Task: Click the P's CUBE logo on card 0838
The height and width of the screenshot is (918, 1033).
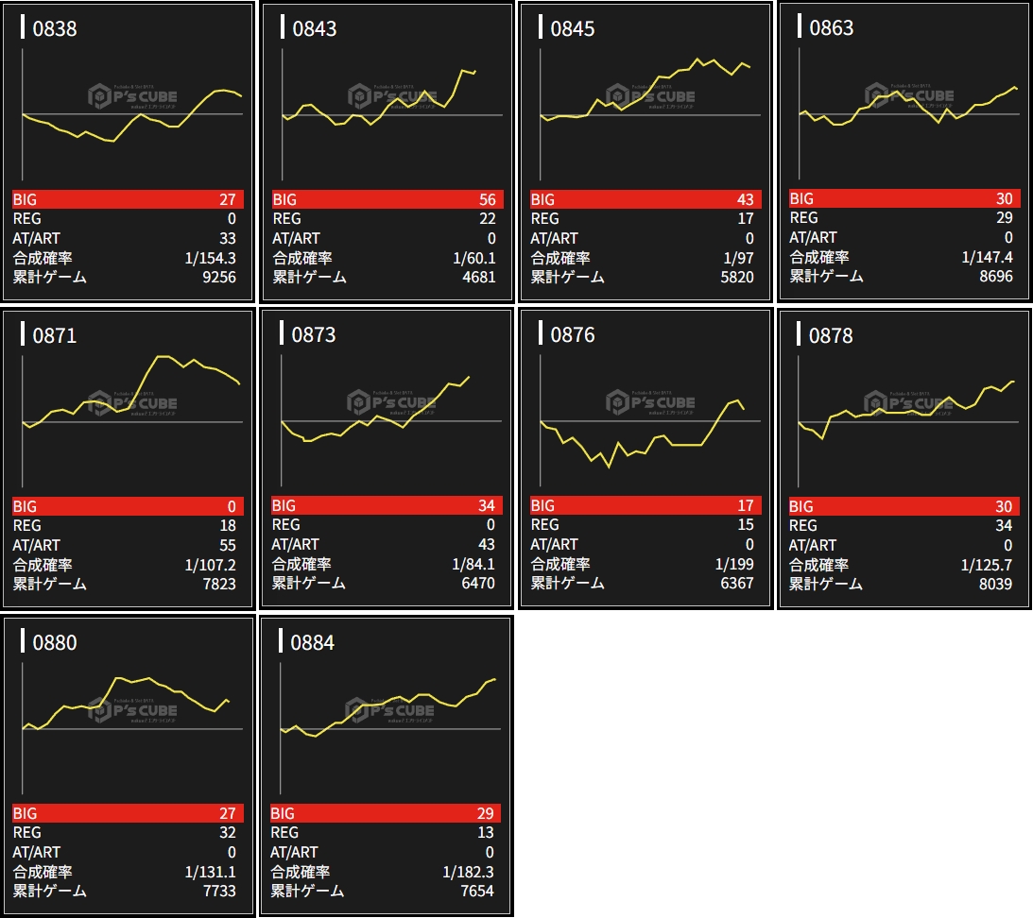Action: 132,95
